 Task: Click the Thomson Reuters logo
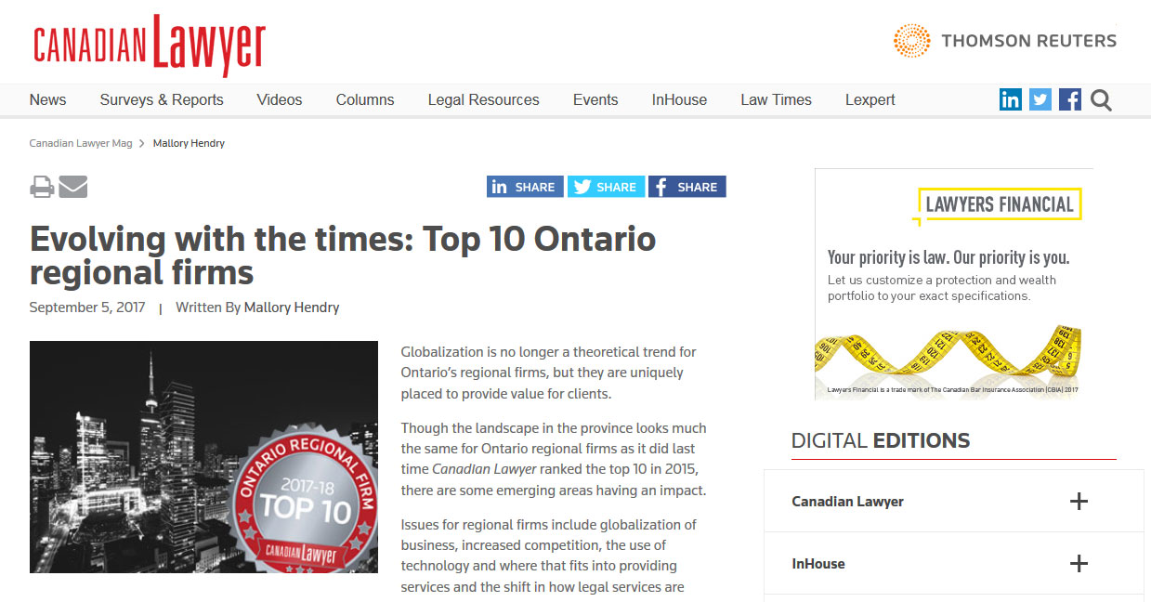tap(1005, 41)
